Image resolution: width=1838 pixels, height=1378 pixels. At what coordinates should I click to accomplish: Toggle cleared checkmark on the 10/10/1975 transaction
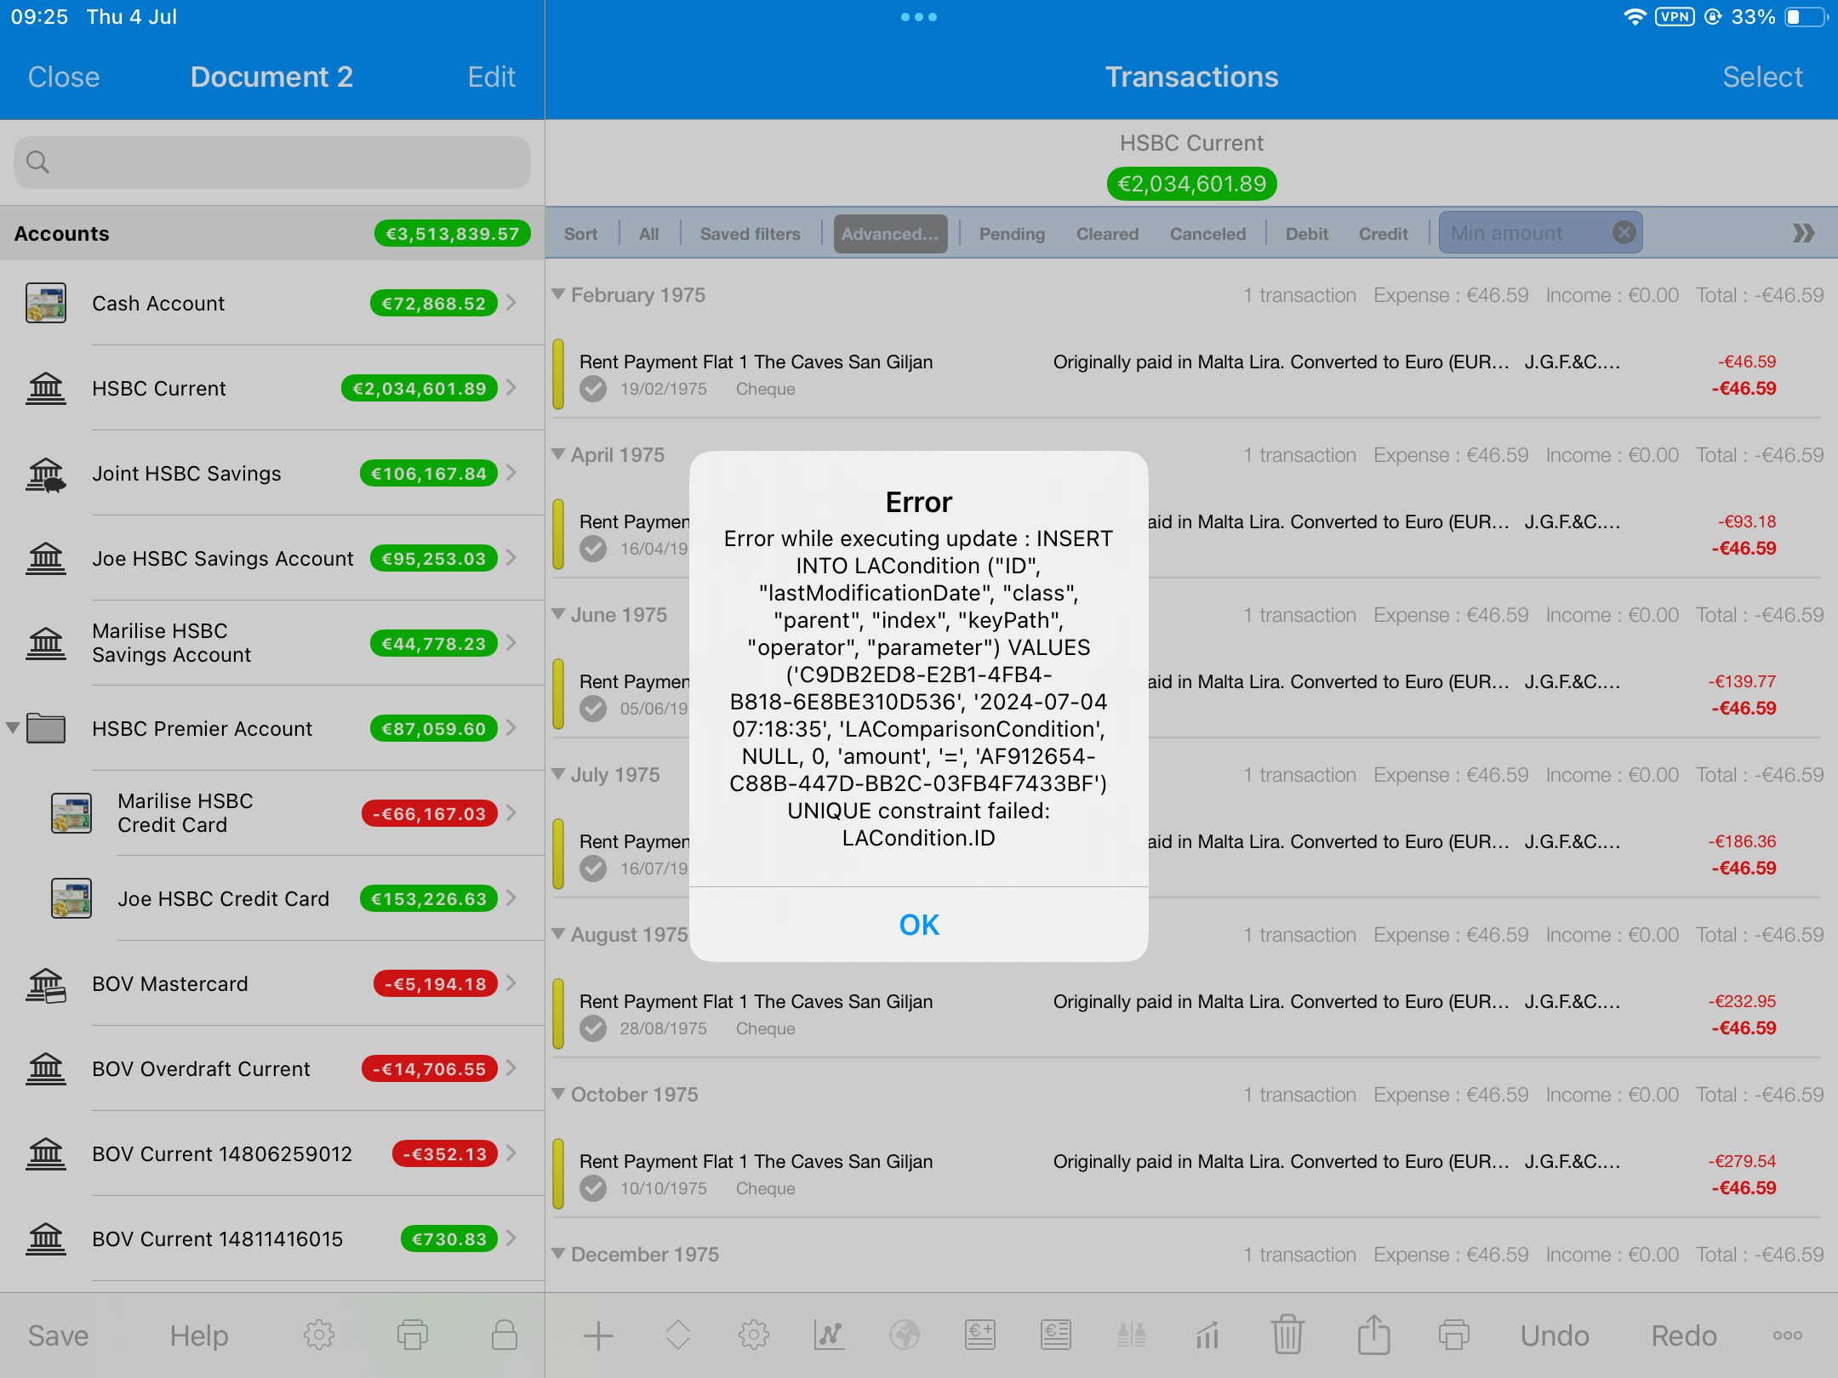(593, 1189)
